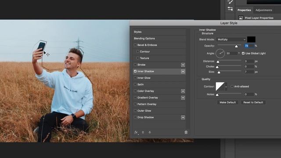
Task: Move effect down with the down arrow
Action: pos(150,133)
